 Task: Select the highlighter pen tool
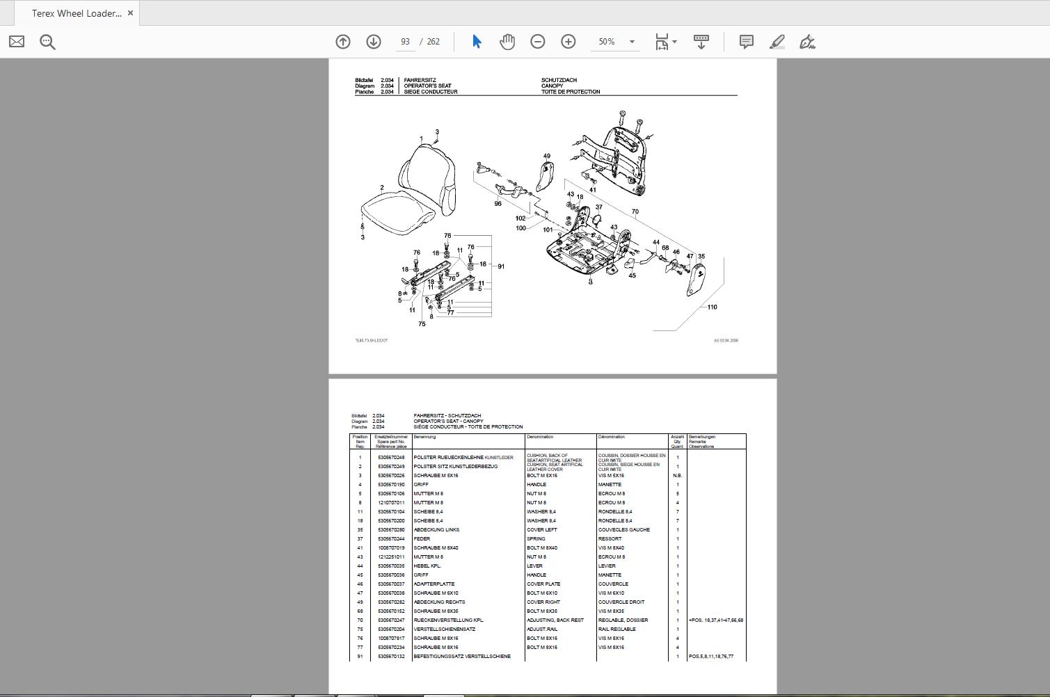click(x=777, y=42)
